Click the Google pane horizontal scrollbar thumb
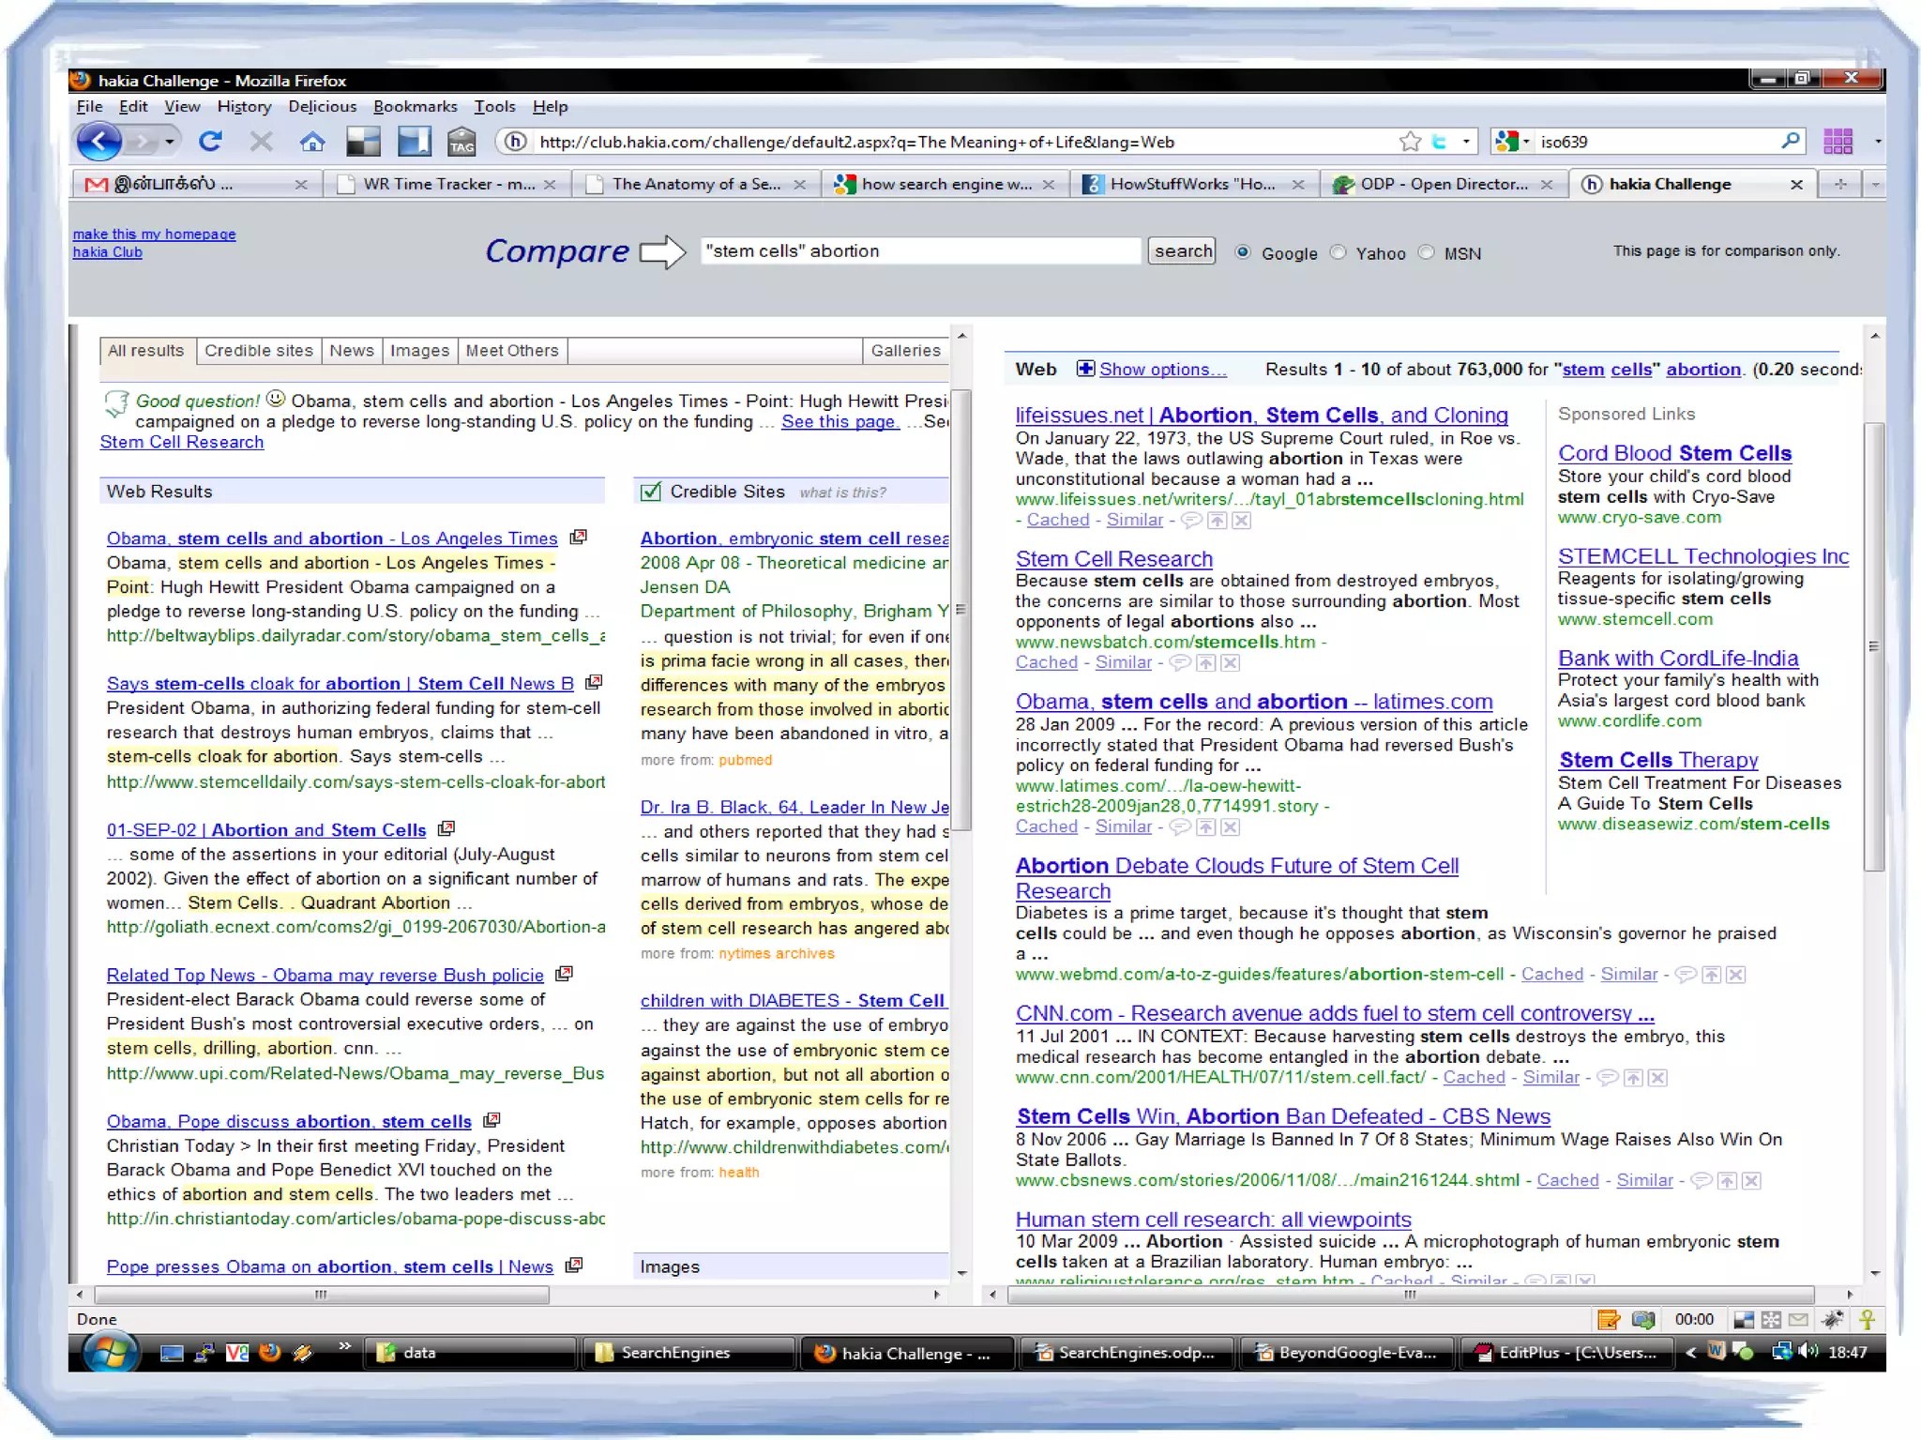The height and width of the screenshot is (1440, 1921). pyautogui.click(x=1410, y=1295)
